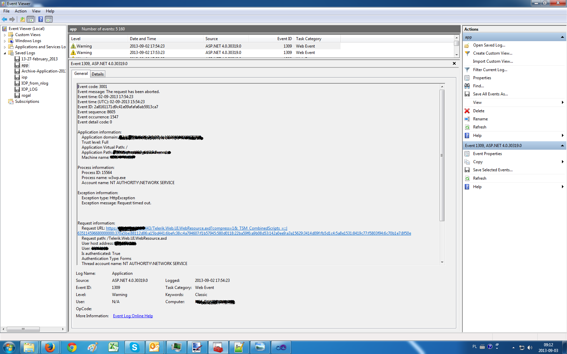Click the toolbar Help question mark icon
The image size is (567, 354).
pos(40,19)
